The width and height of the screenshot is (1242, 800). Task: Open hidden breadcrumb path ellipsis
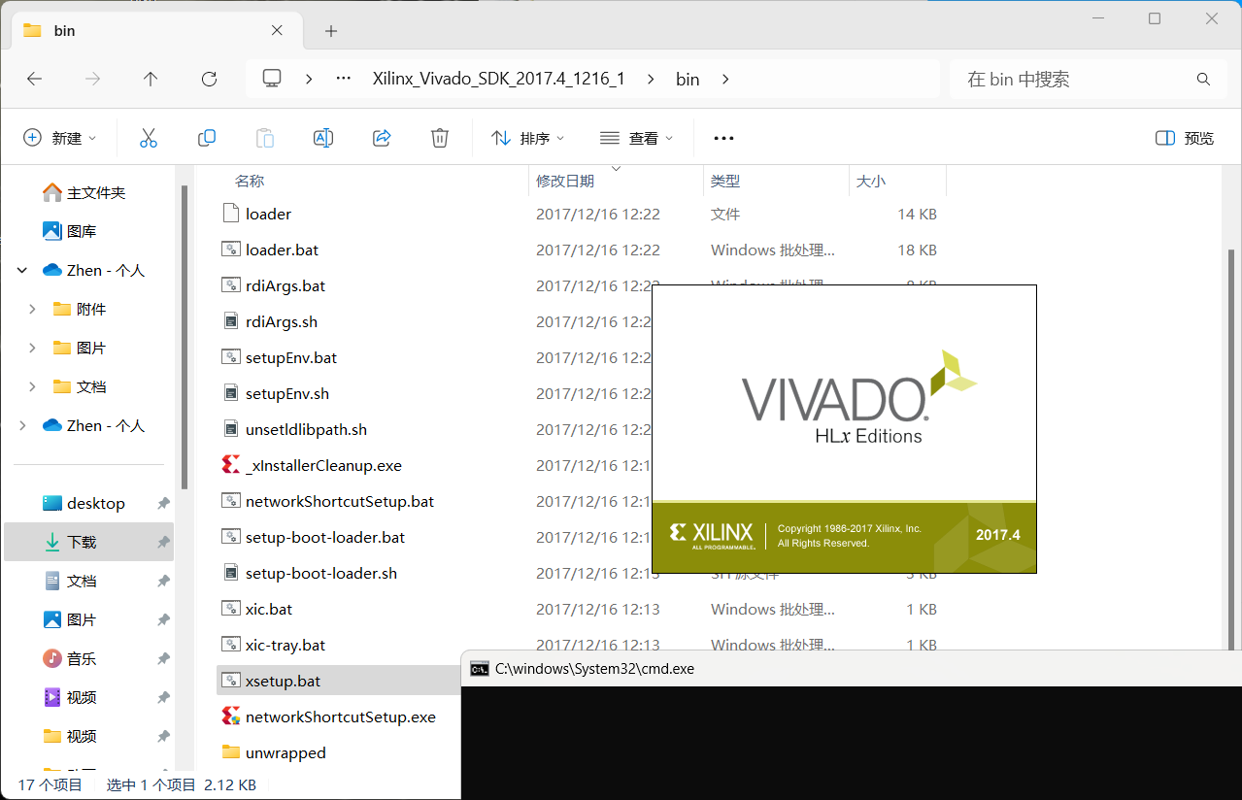(343, 79)
